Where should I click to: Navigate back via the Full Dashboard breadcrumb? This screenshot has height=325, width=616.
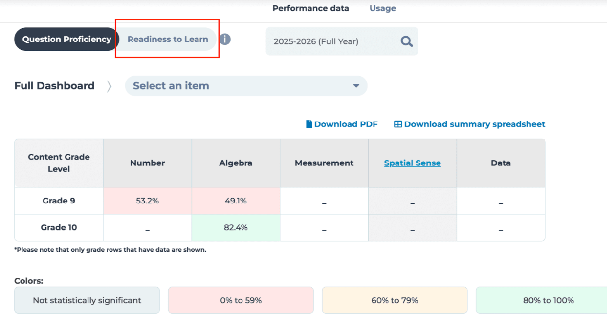[54, 86]
